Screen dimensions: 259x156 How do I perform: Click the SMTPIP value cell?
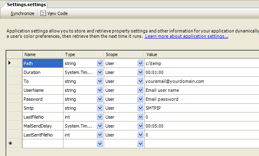tap(202, 108)
